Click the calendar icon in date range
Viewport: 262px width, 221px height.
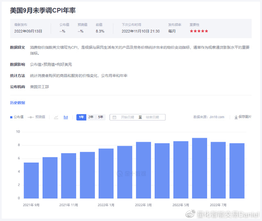(x=114, y=117)
